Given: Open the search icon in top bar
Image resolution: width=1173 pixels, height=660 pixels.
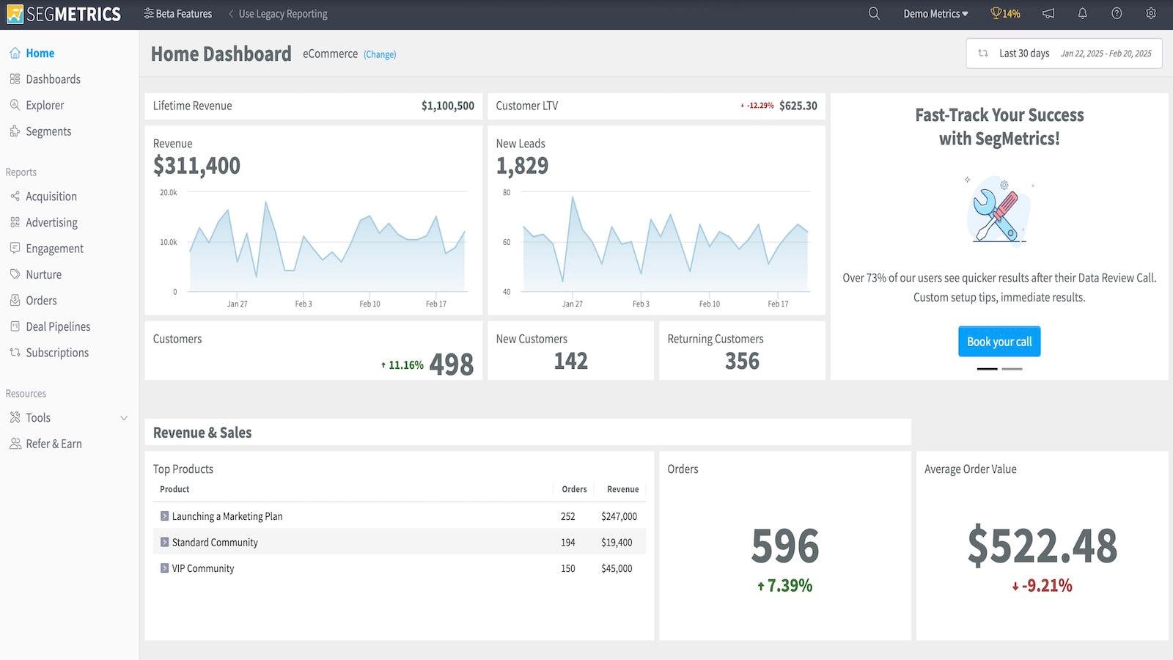Looking at the screenshot, I should [873, 13].
